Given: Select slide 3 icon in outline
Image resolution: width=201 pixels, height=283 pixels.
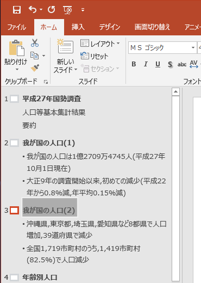Looking at the screenshot, I should coord(15,211).
